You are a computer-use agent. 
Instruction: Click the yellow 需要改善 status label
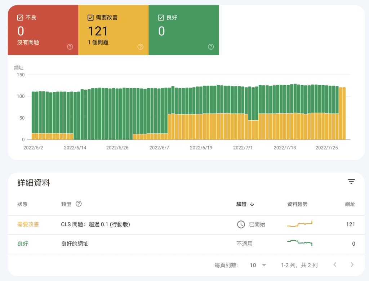pos(28,224)
